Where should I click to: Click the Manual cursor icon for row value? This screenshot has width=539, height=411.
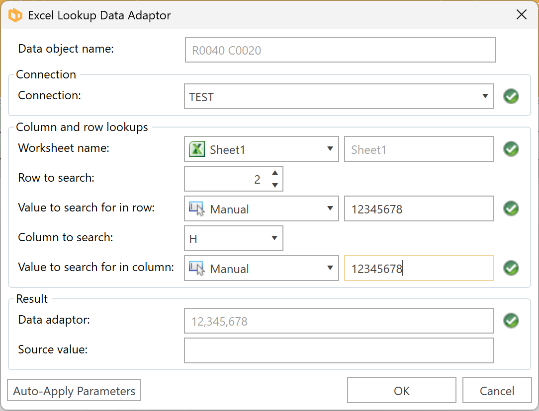click(197, 209)
